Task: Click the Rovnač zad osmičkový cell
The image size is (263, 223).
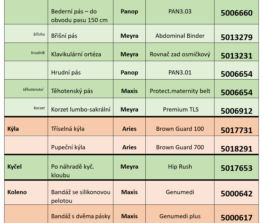Action: pos(180,52)
